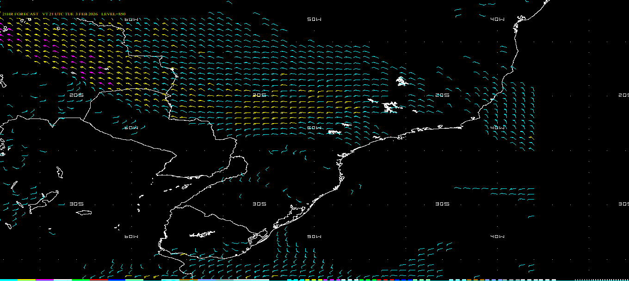The width and height of the screenshot is (629, 281).
Task: Click the topmost 60W longitude label
Action: 131,19
